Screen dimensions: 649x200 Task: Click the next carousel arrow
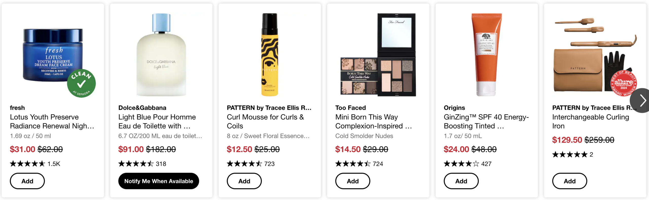click(x=642, y=100)
